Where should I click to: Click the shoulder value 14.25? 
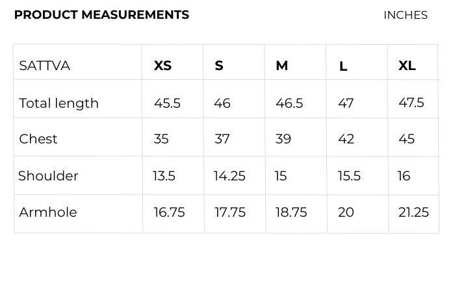point(229,176)
